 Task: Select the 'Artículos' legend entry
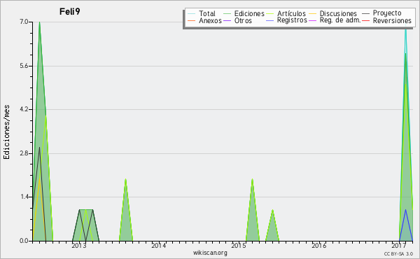286,13
